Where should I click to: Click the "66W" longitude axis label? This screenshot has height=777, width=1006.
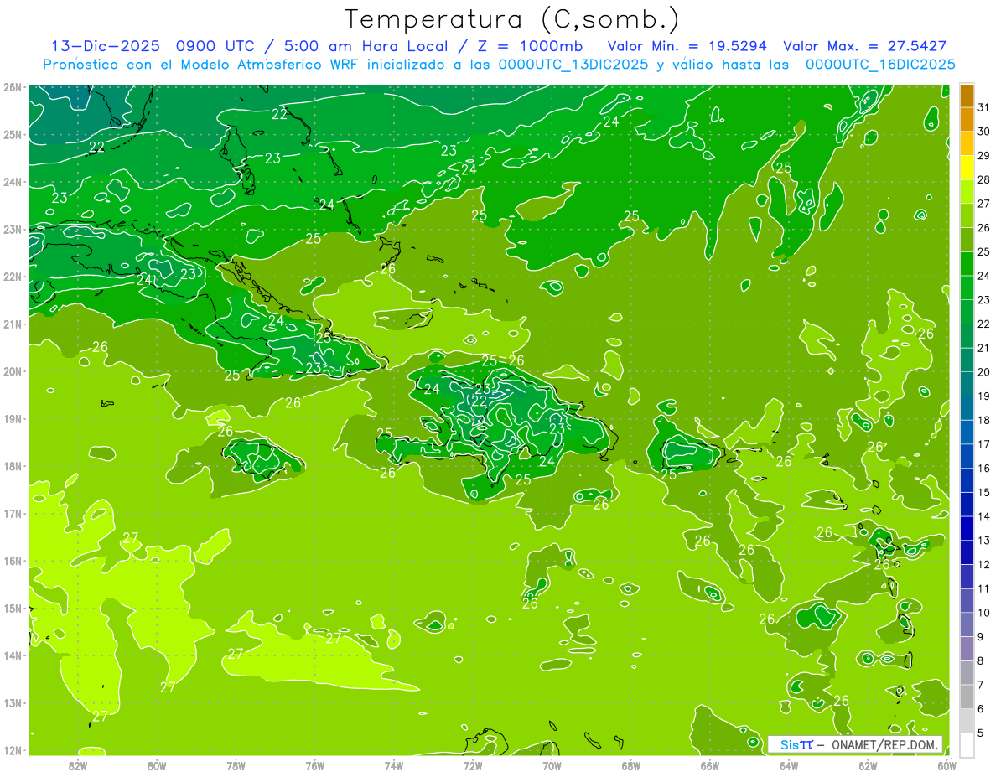[x=710, y=765]
